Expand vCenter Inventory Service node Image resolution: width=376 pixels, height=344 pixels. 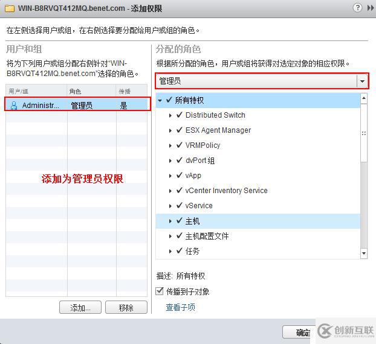(170, 191)
